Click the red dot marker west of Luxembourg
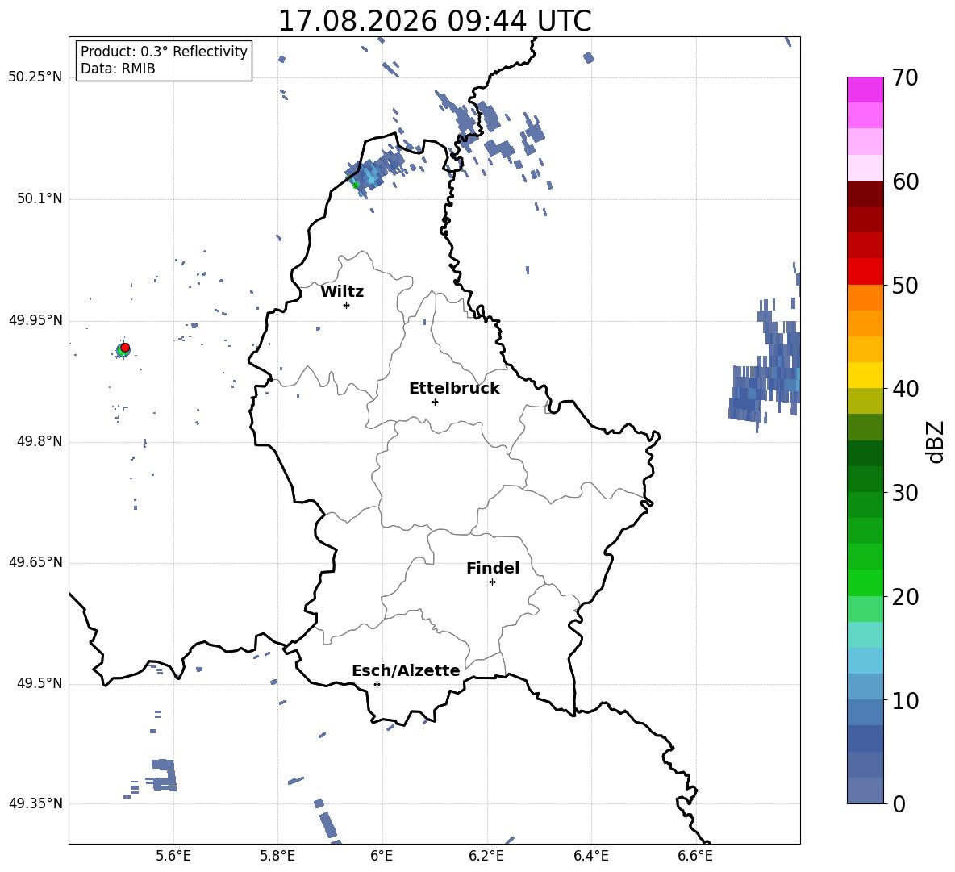 pos(125,348)
